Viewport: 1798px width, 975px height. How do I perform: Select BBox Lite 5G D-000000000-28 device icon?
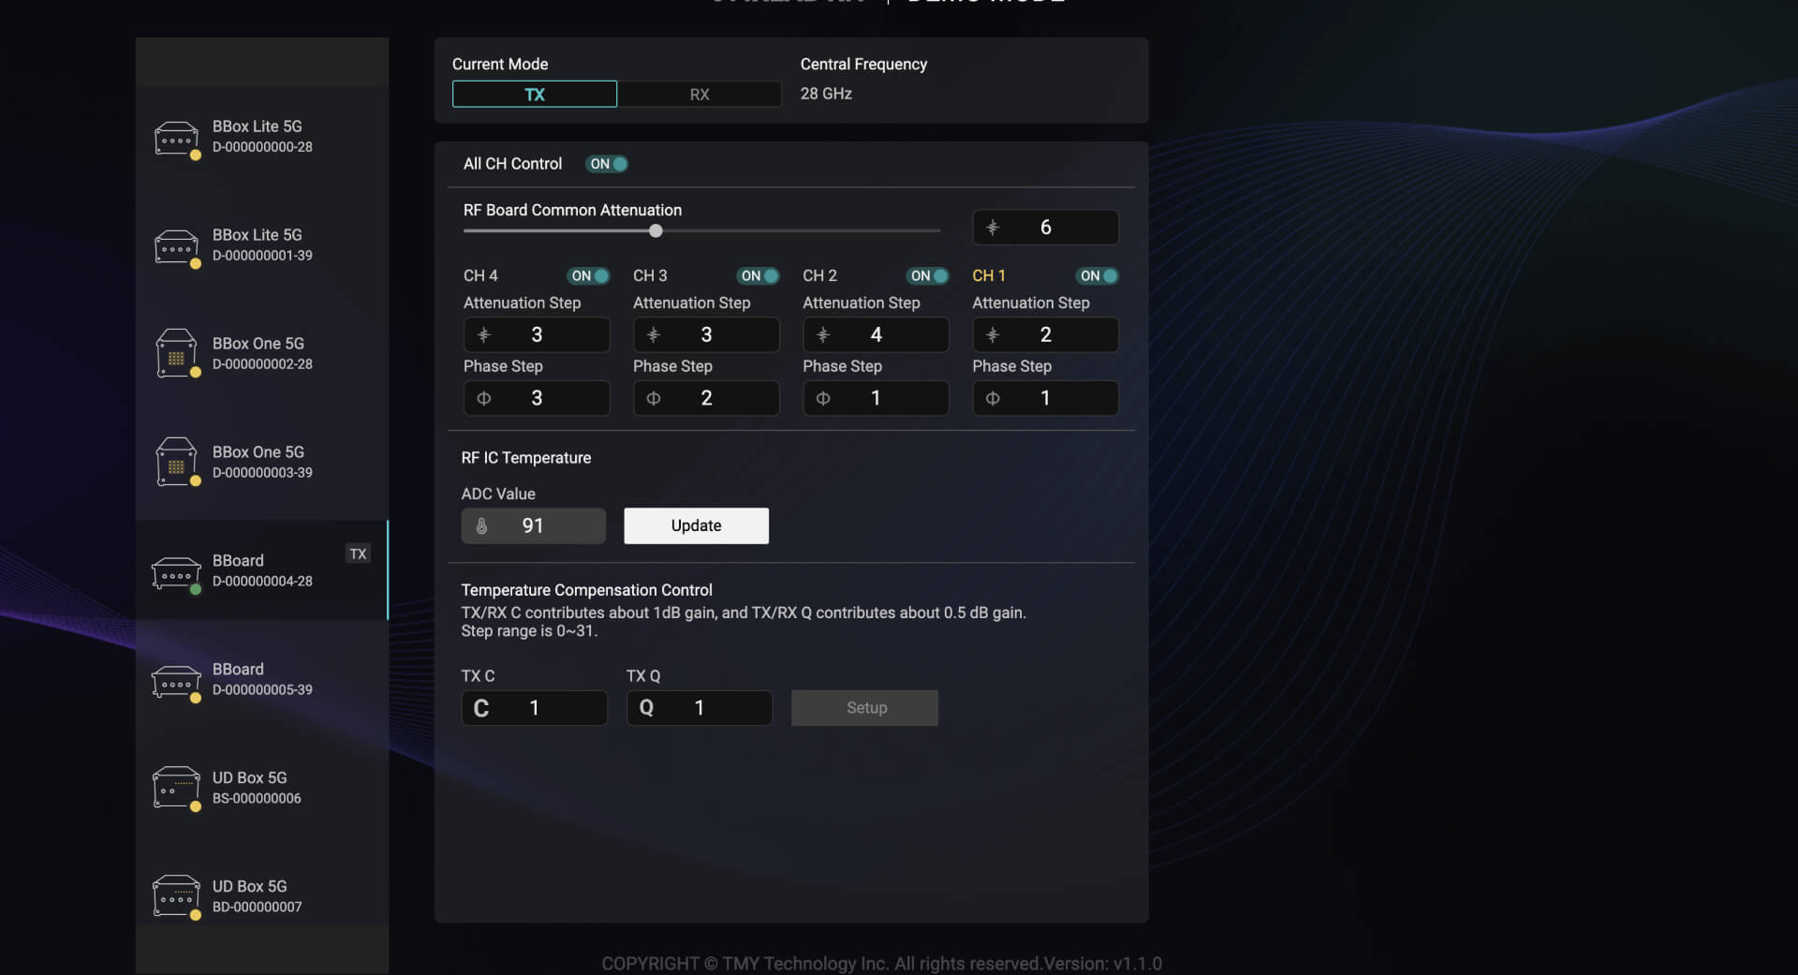(x=176, y=139)
